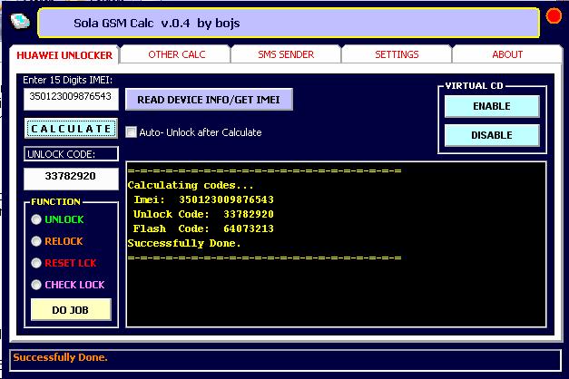Viewport: 569px width, 379px height.
Task: Switch to the HUAWEI UNLOCKER tab
Action: [64, 55]
